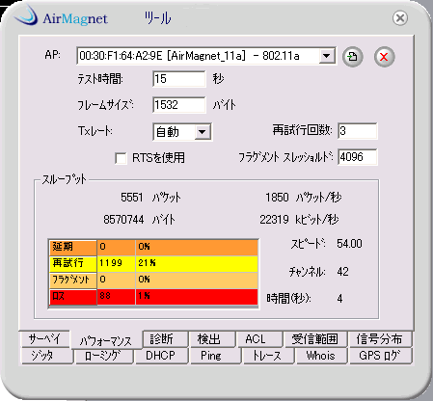Open the 診断 tab

[165, 339]
